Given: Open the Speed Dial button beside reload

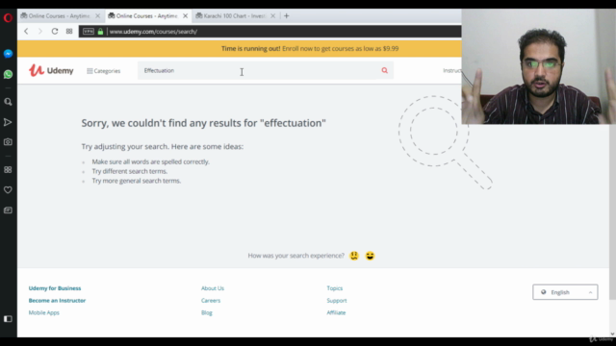Looking at the screenshot, I should [x=69, y=32].
